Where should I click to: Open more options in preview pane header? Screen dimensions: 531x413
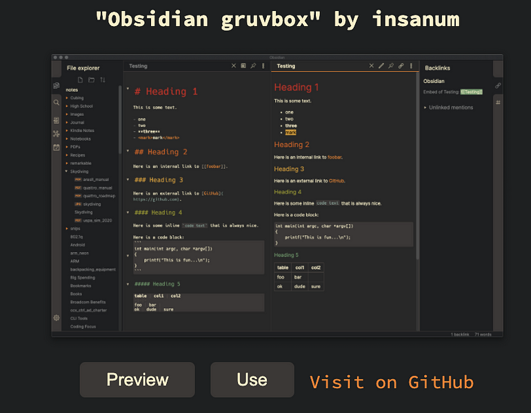point(411,66)
